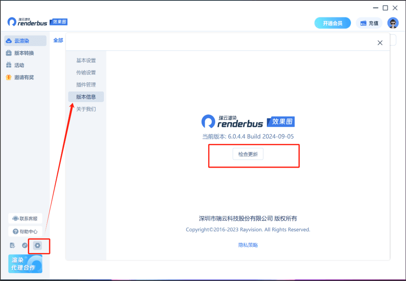Image resolution: width=406 pixels, height=281 pixels.
Task: Open 关于我们 about us tab
Action: [x=86, y=109]
